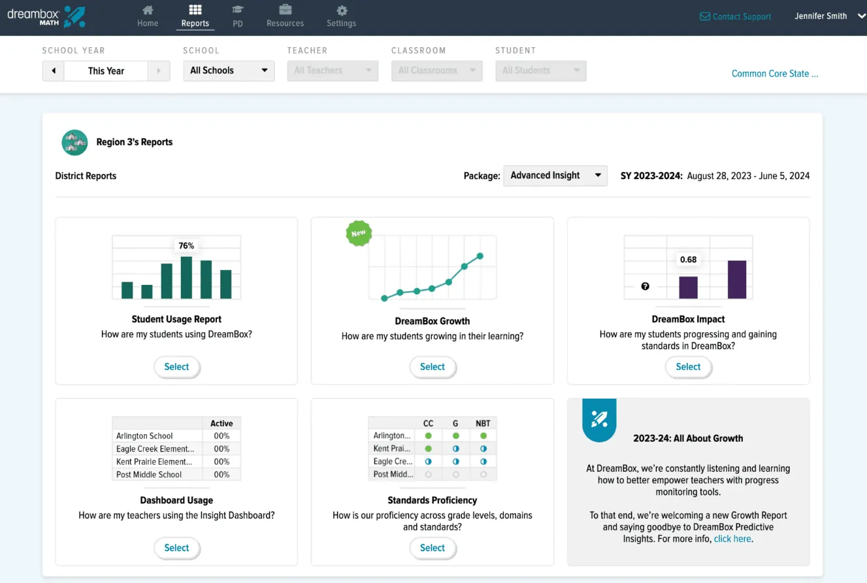Click the DreamBox Impact bar chart thumbnail
Screen dimensions: 867x583
[688, 268]
